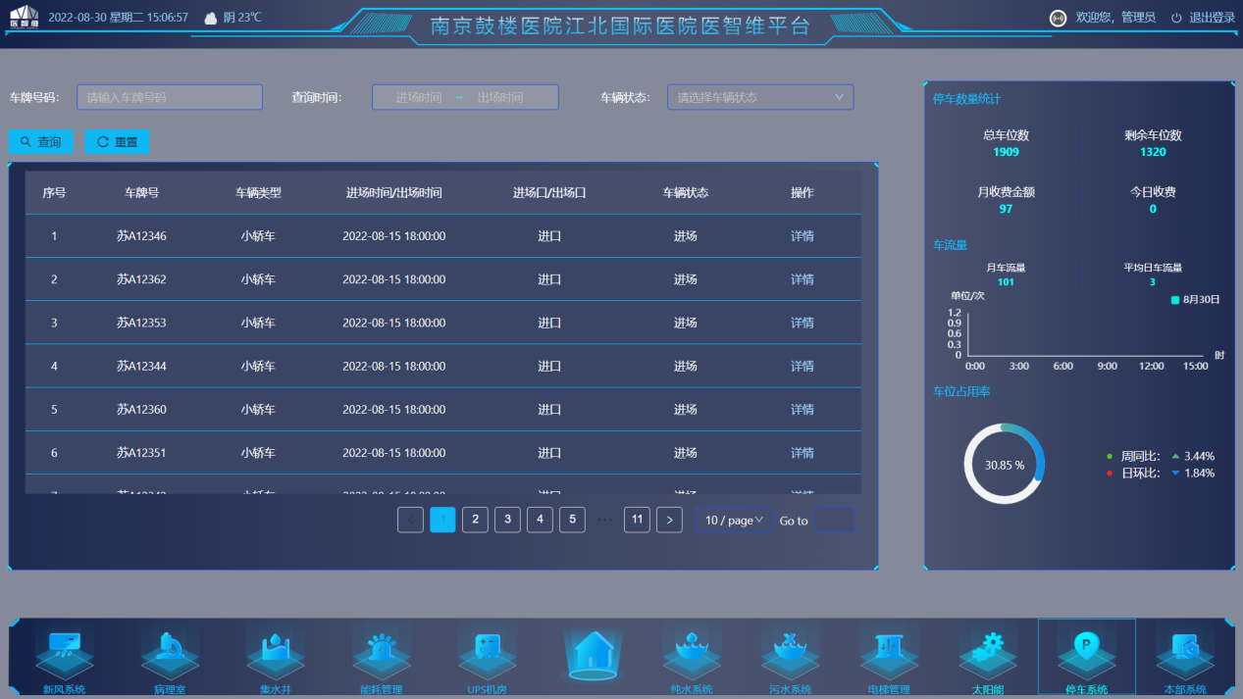Click the 车牌号码 license plate input field

(170, 97)
